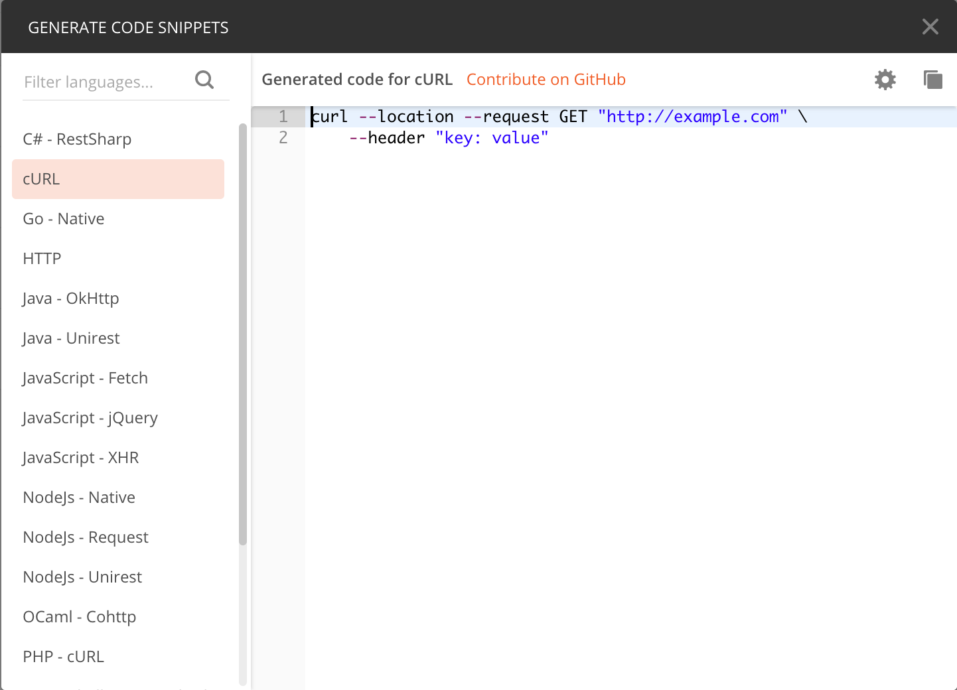Choose Go - Native from the language list

(63, 218)
